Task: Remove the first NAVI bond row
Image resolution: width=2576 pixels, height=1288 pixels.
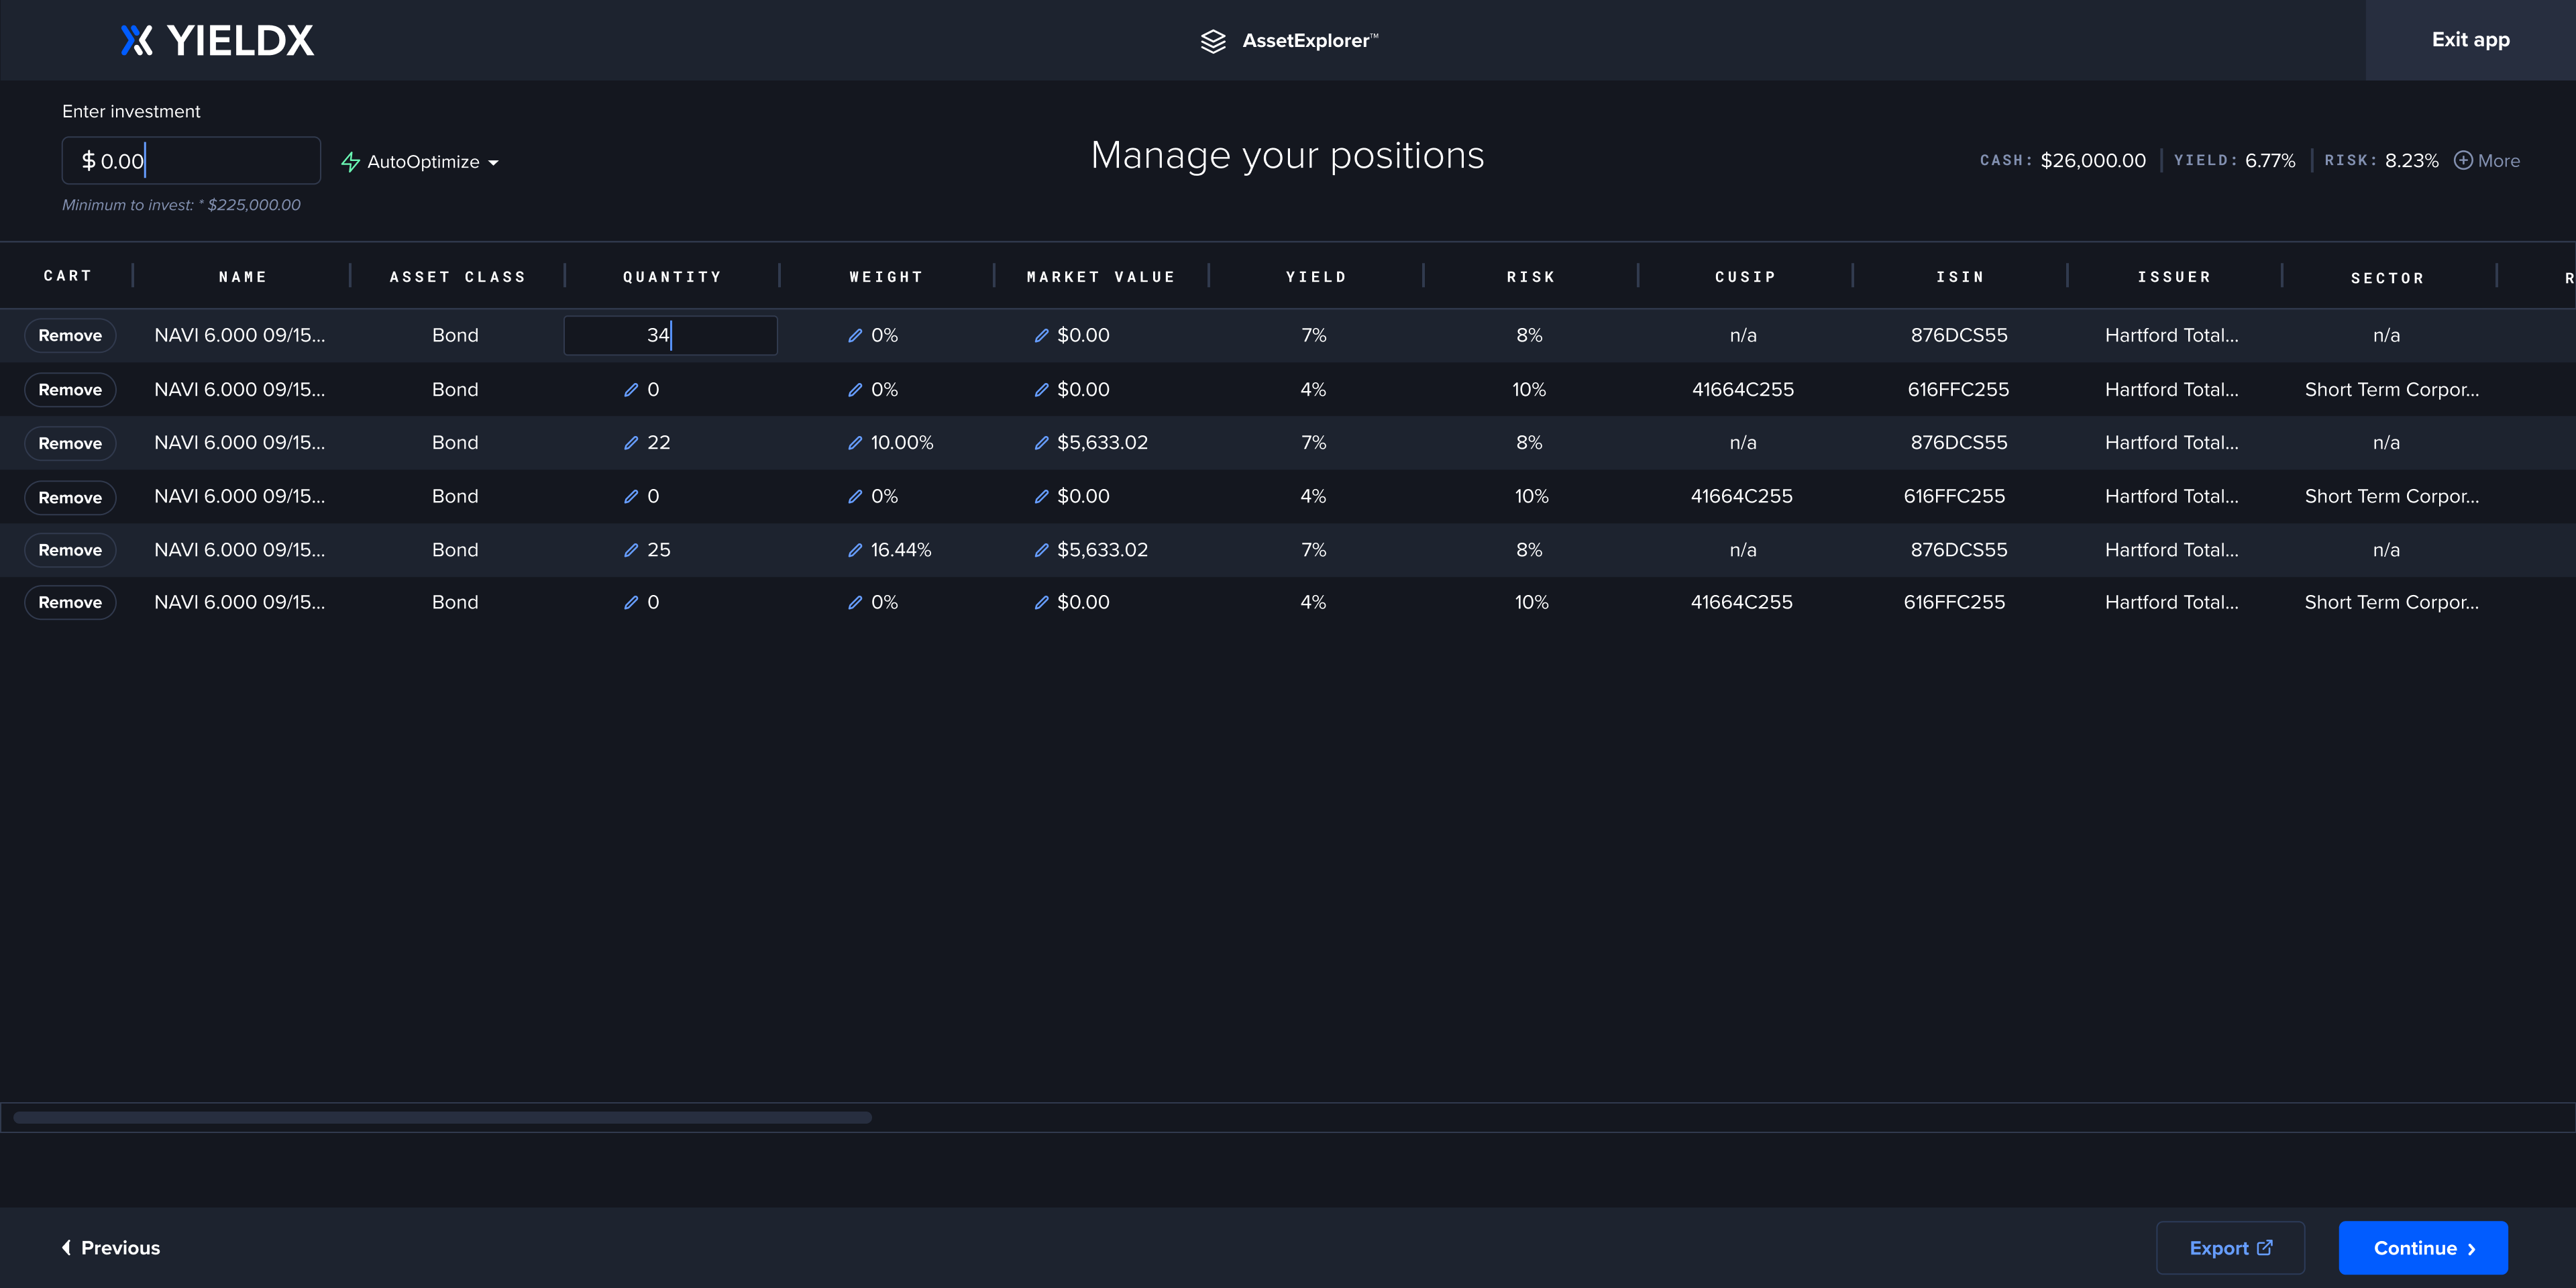Action: (70, 335)
